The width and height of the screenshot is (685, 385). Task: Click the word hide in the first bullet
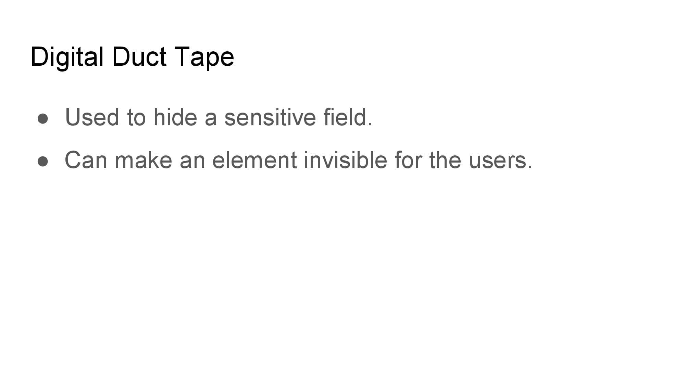tap(175, 117)
